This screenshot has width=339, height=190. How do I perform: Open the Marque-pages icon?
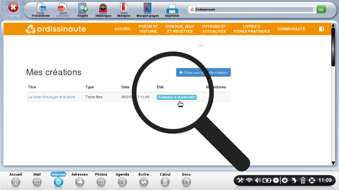point(148,8)
